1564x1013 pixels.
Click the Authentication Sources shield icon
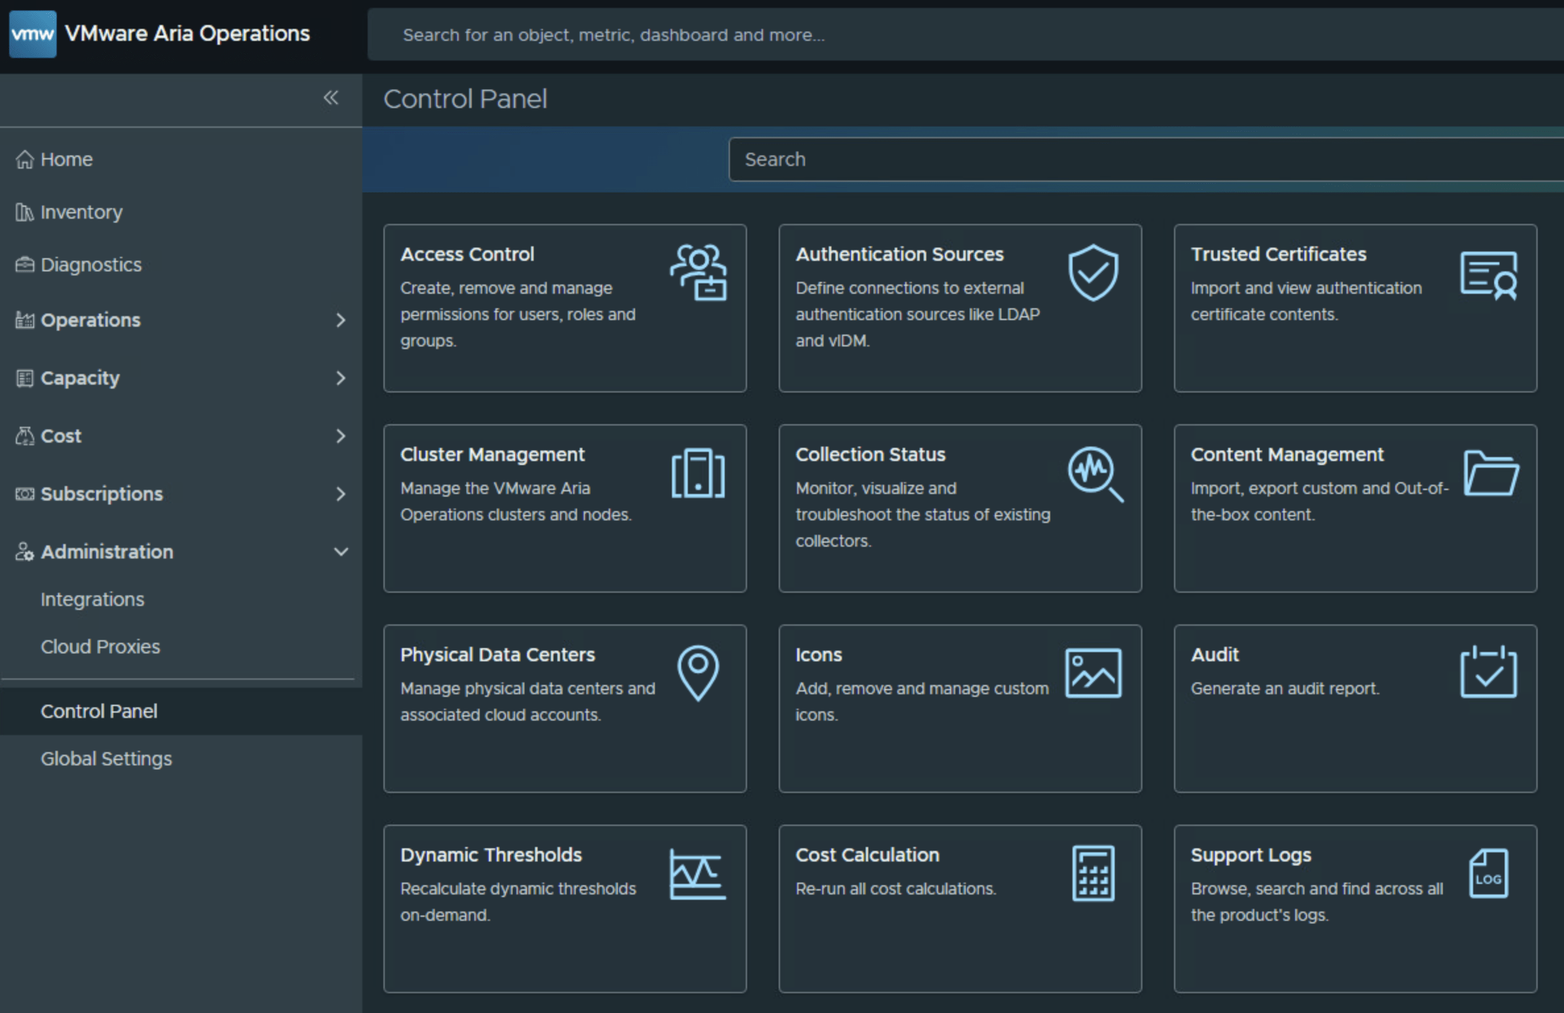click(x=1093, y=272)
